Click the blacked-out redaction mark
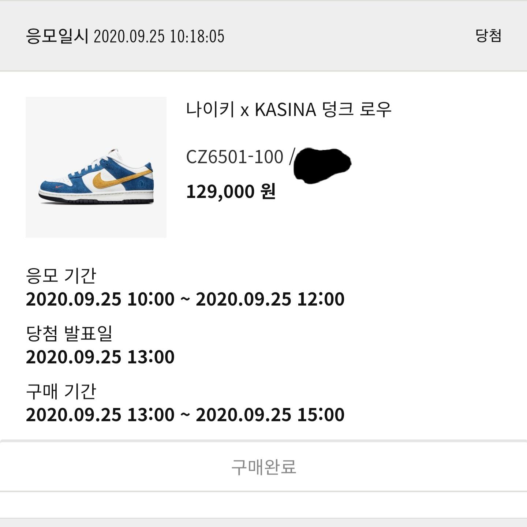 tap(322, 165)
